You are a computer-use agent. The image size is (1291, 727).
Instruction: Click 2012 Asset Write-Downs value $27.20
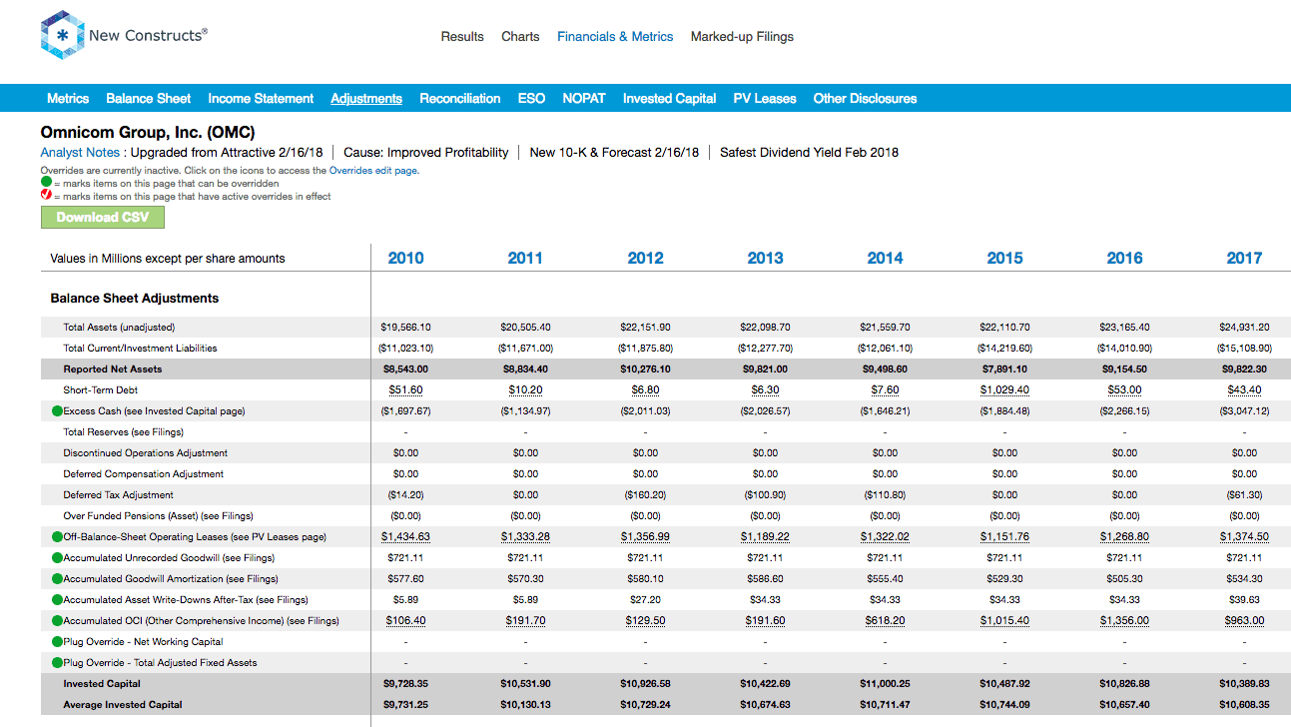coord(645,600)
